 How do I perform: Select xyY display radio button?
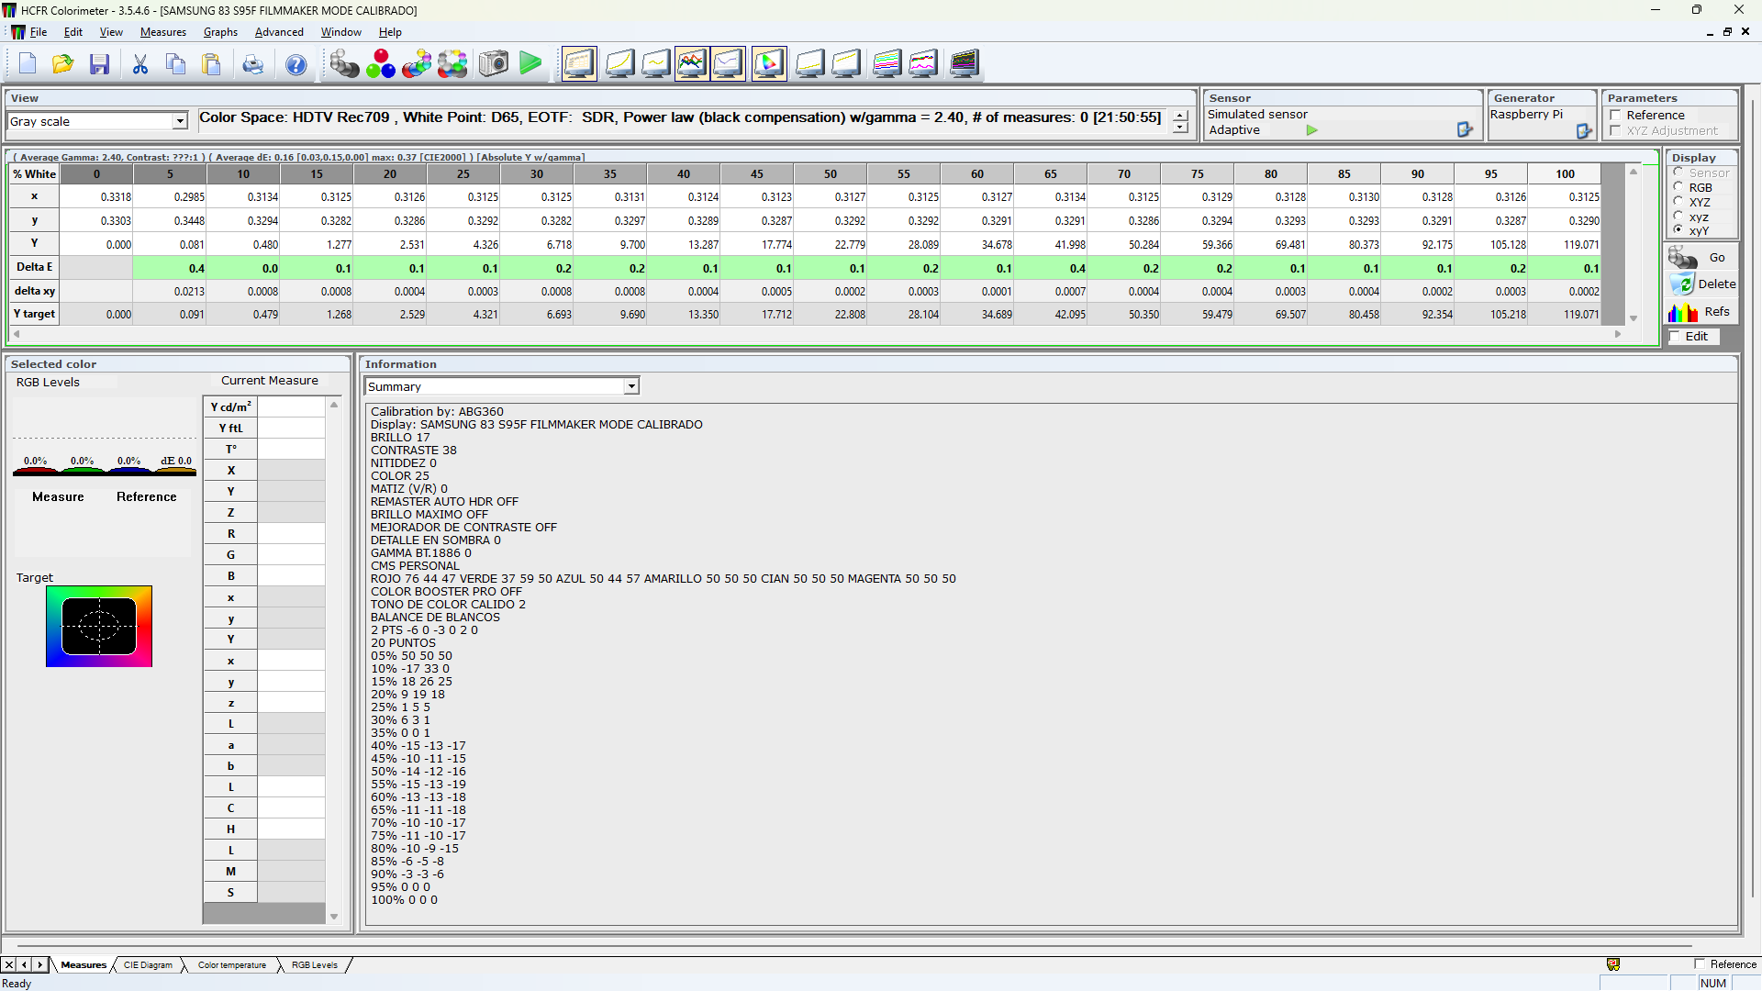(x=1678, y=230)
